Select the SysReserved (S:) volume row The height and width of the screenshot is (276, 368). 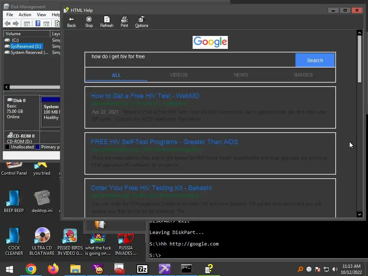[32, 46]
